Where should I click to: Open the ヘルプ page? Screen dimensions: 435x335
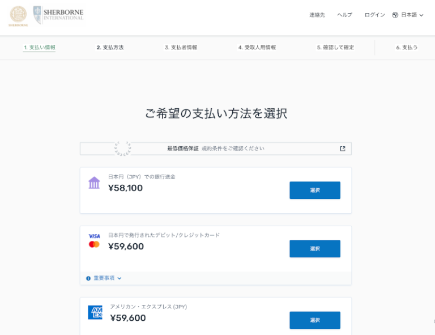344,15
